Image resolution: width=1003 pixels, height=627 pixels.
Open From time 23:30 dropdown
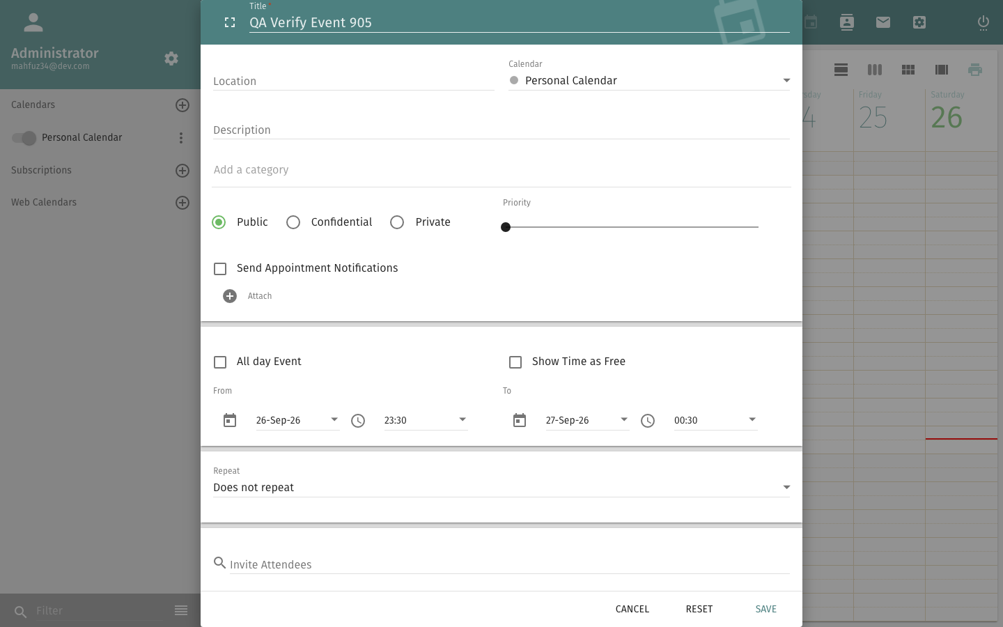[426, 420]
